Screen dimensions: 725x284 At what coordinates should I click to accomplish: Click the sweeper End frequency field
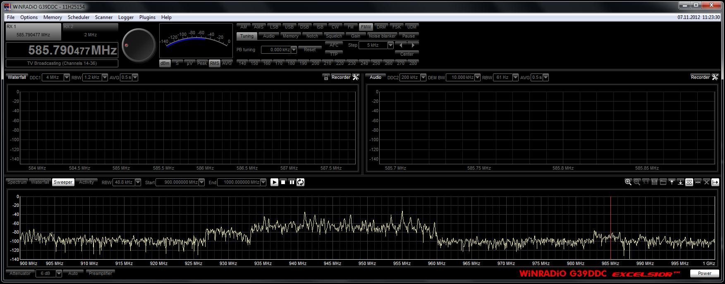point(239,182)
